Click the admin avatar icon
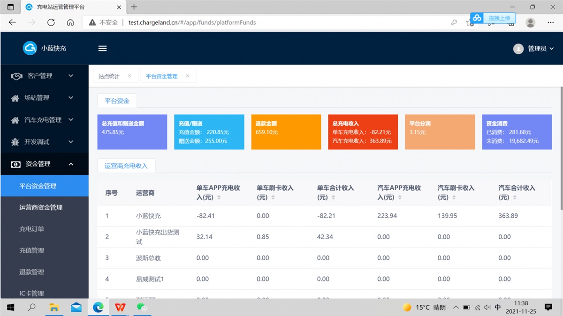Screen dimensions: 563x316 pyautogui.click(x=518, y=48)
